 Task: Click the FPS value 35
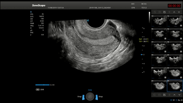coord(43,14)
